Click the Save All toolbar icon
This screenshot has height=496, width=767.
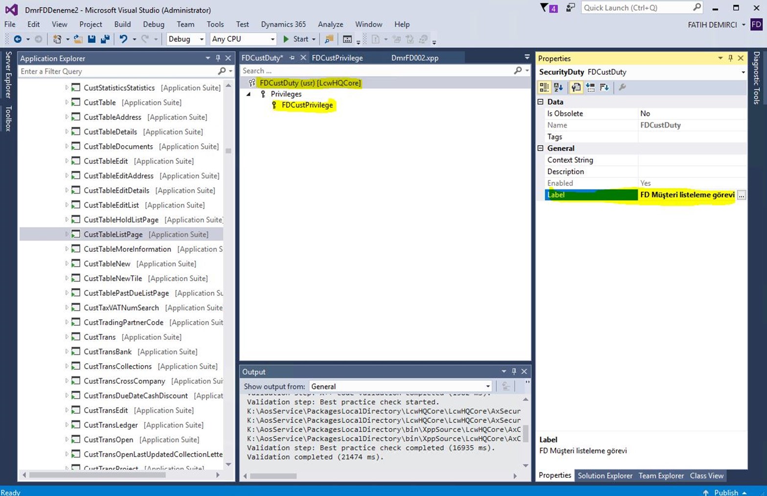pyautogui.click(x=105, y=39)
